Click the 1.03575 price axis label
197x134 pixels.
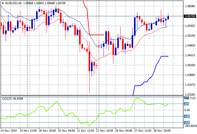tap(190, 85)
